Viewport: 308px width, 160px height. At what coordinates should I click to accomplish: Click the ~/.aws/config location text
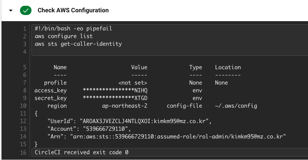[236, 106]
